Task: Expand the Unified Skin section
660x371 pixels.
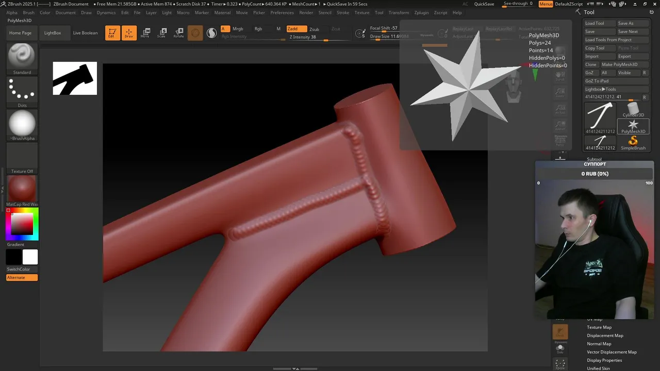Action: coord(598,368)
